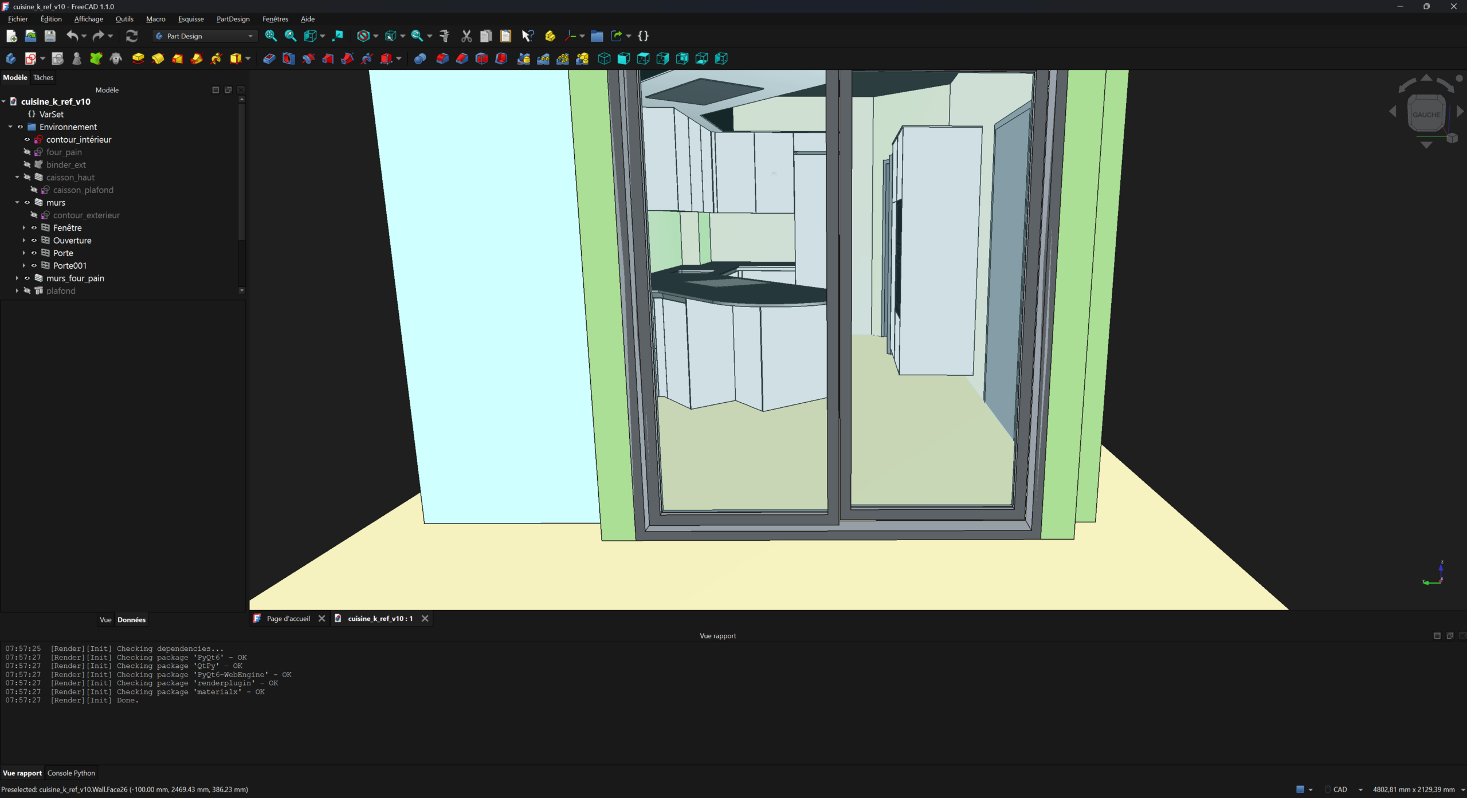Click the model tree scrollbar down arrow

coord(242,290)
